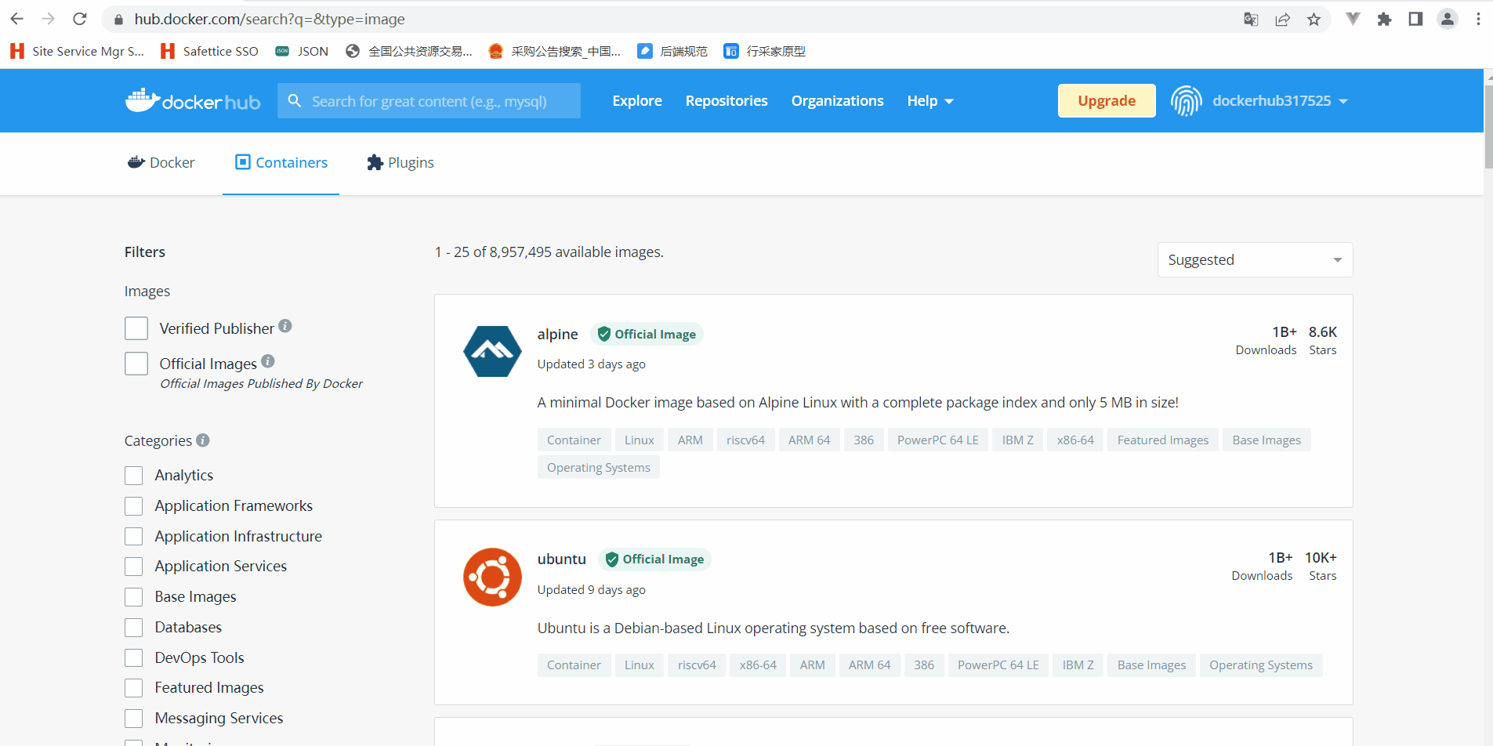This screenshot has width=1493, height=746.
Task: Switch to the Docker tab
Action: [161, 163]
